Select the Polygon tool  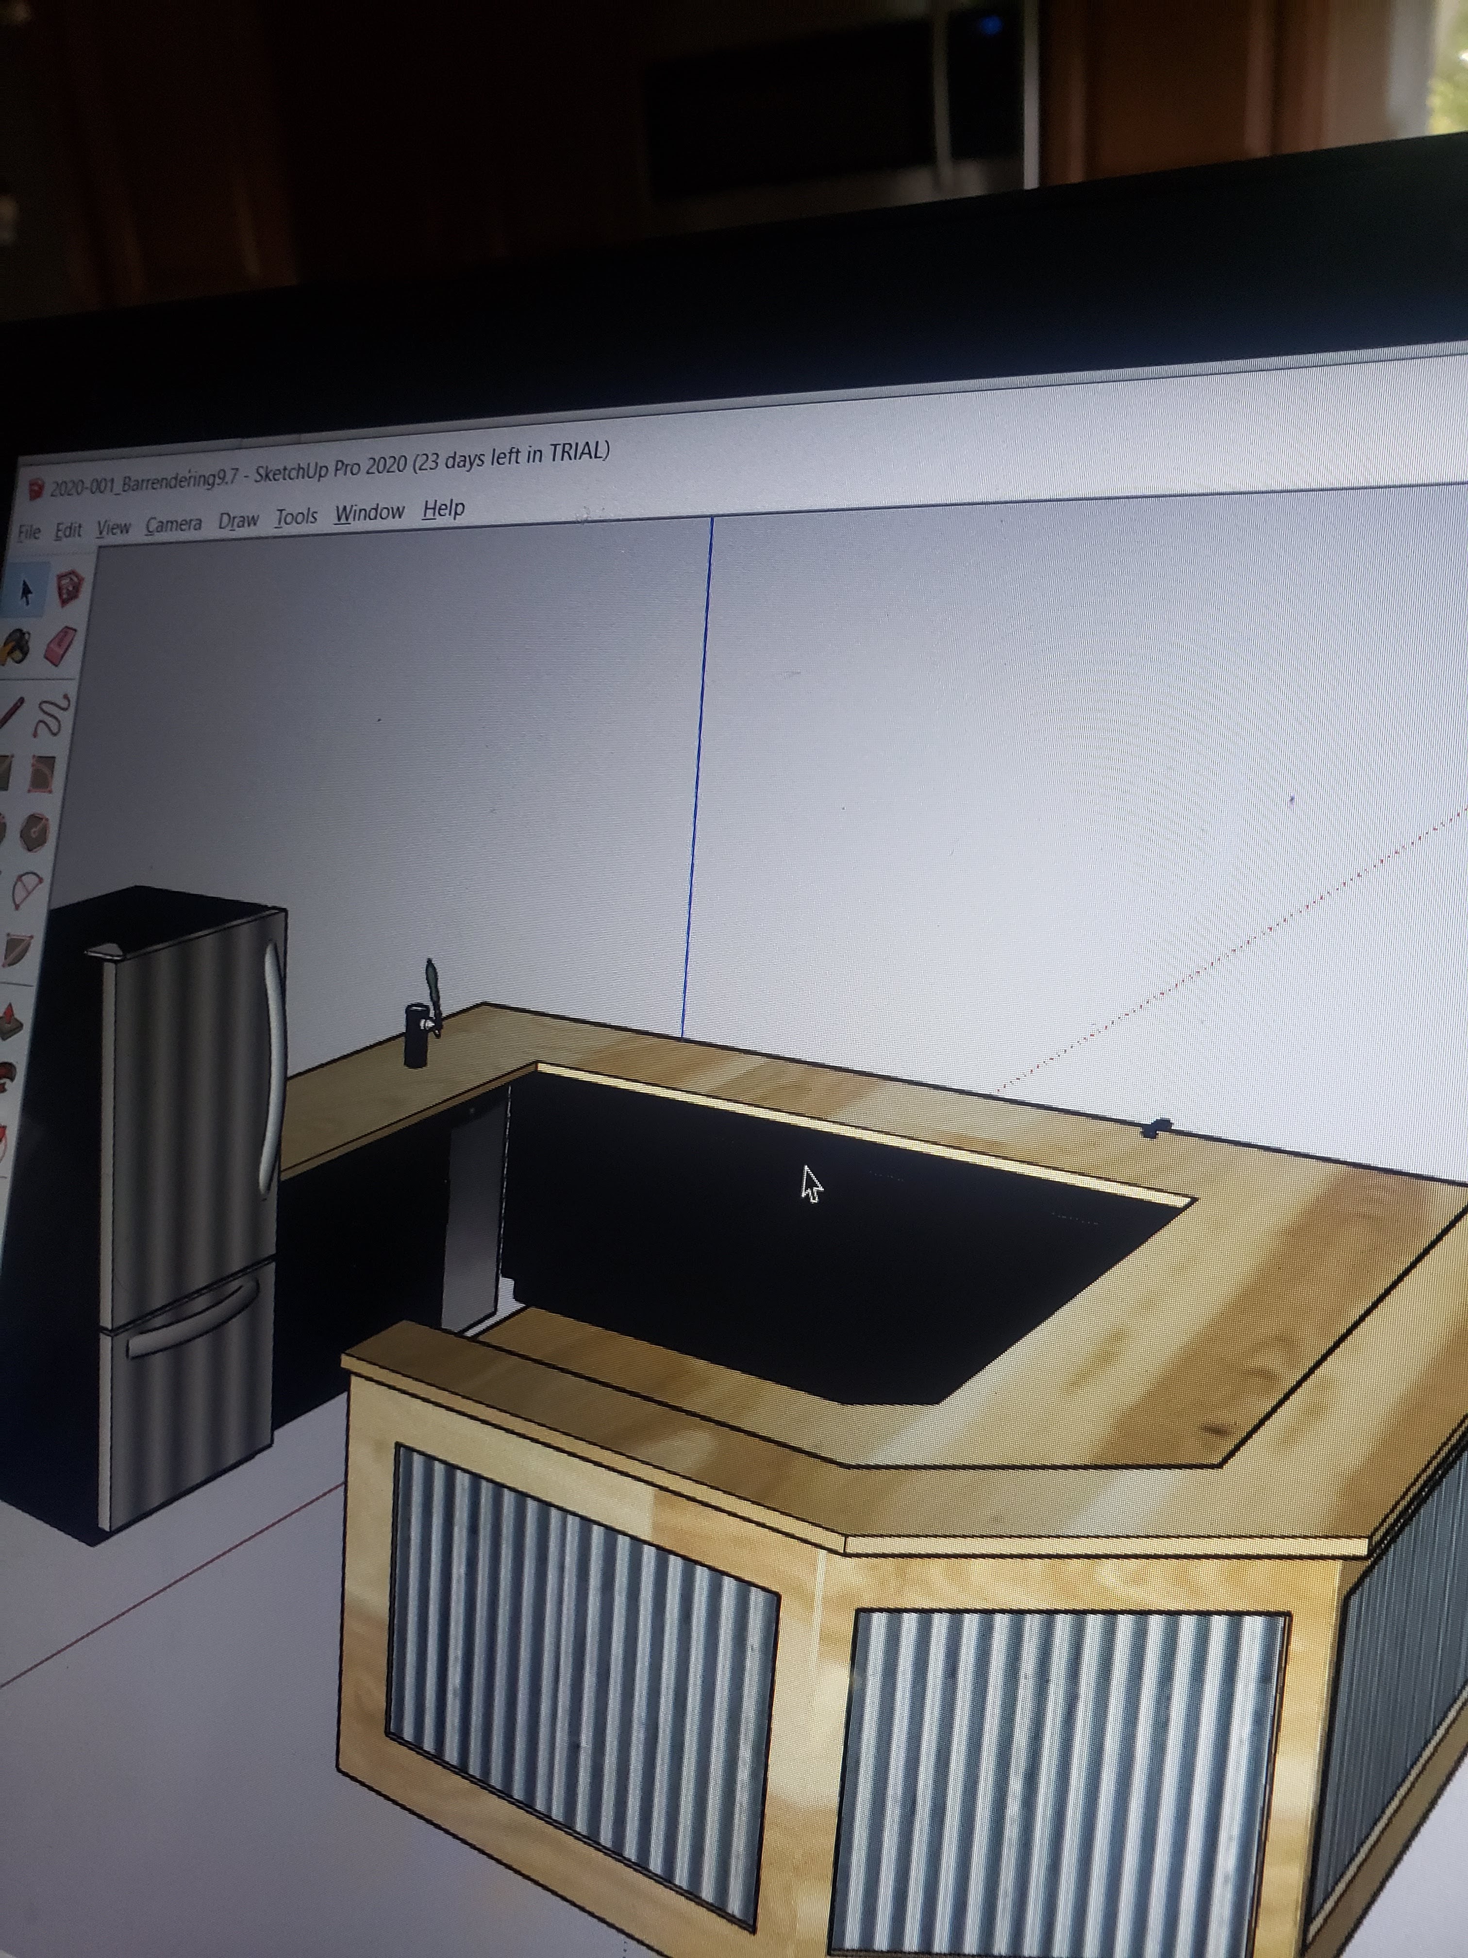click(35, 832)
